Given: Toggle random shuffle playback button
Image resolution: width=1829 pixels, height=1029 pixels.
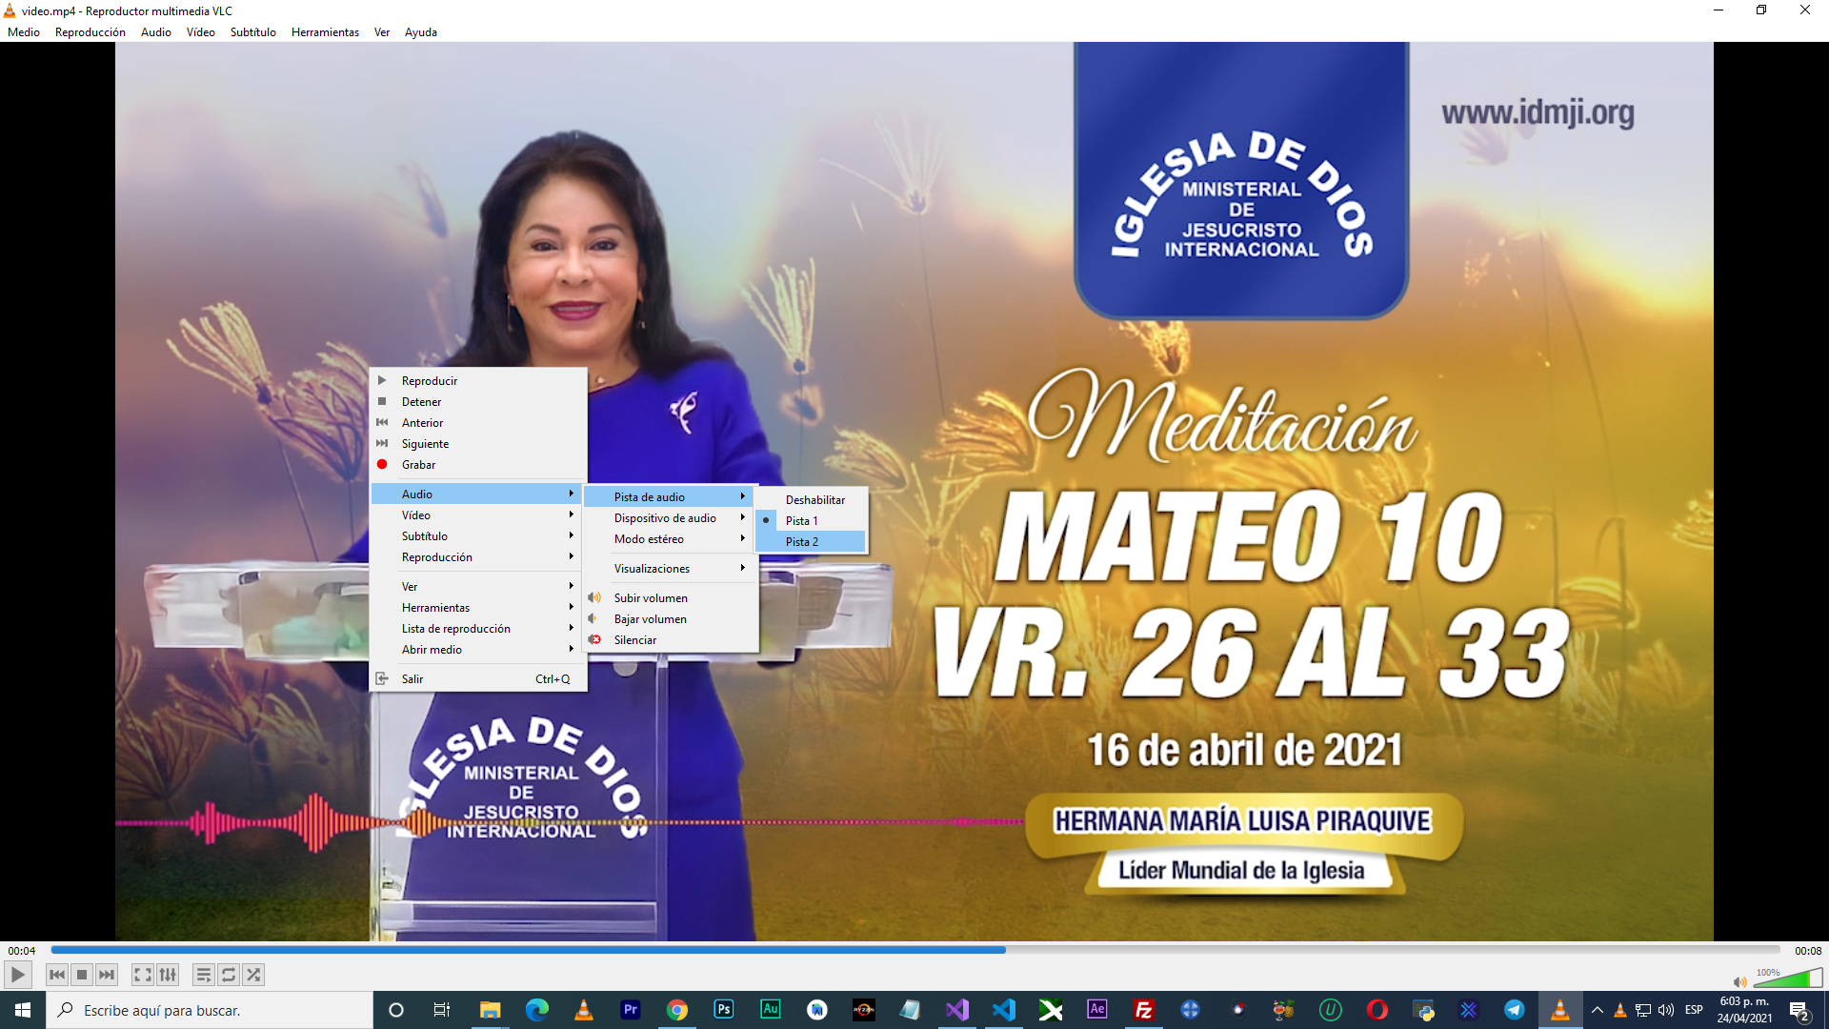Looking at the screenshot, I should [x=253, y=975].
